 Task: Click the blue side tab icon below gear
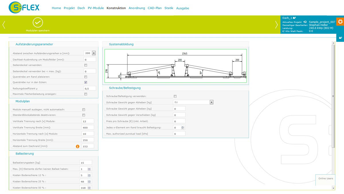tap(340, 37)
